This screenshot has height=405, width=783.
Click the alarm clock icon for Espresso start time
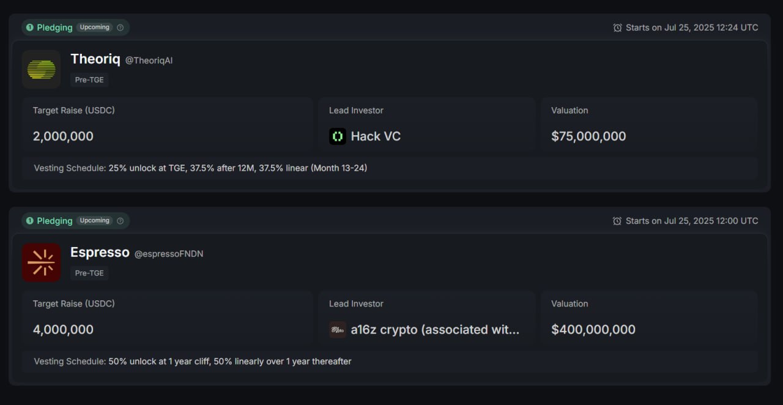coord(617,221)
